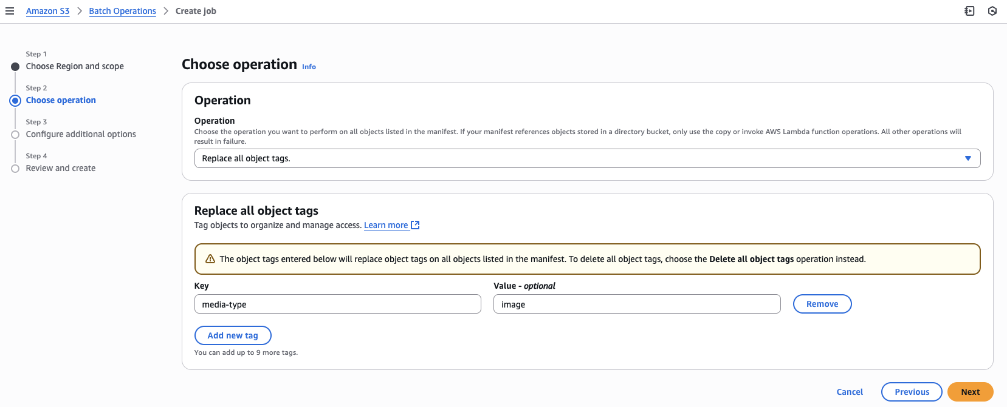Click the Choose operation step label
This screenshot has height=407, width=1007.
61,100
